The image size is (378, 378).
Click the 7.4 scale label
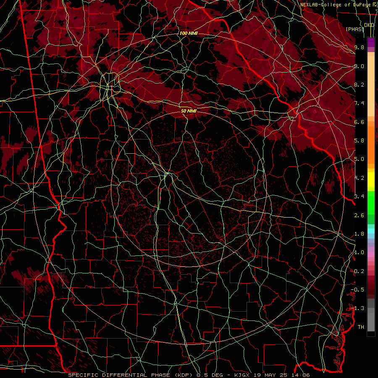coord(359,103)
